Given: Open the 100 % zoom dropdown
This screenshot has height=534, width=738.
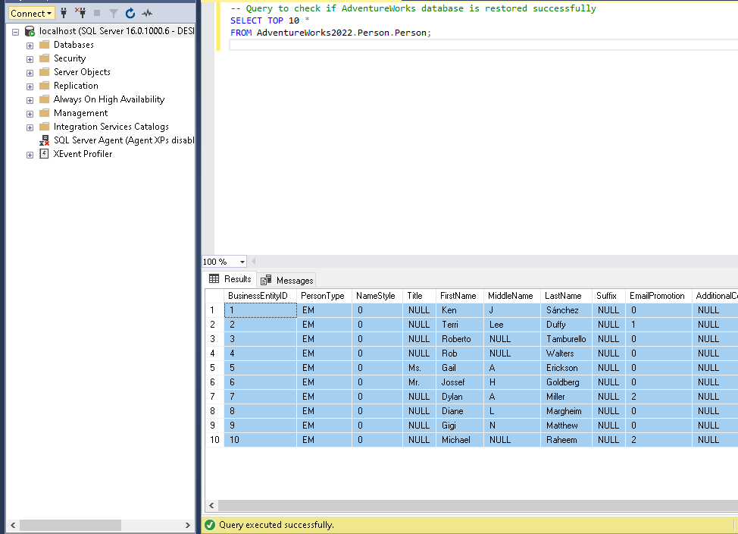Looking at the screenshot, I should pos(242,262).
